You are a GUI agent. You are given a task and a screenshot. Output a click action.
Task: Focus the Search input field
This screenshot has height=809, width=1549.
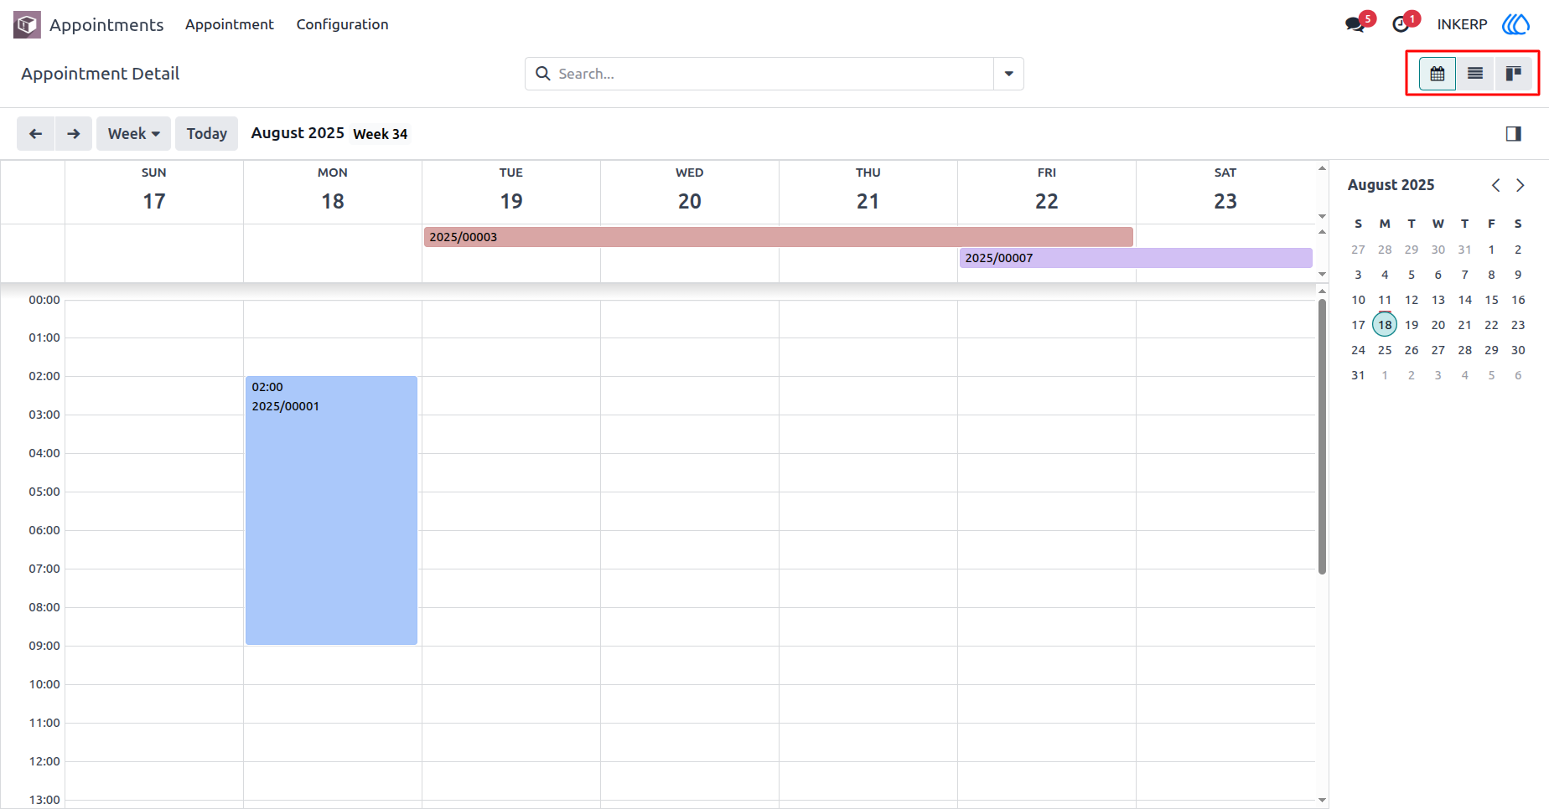tap(771, 74)
